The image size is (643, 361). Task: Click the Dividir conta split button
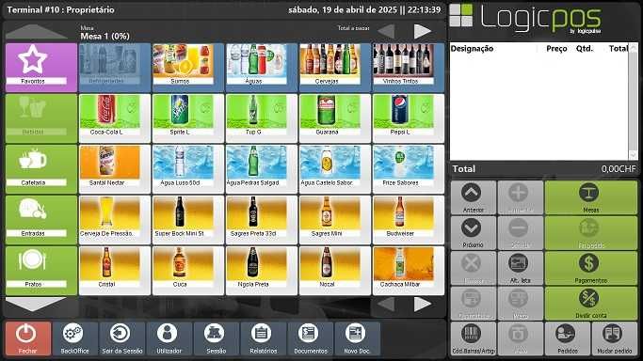point(591,303)
